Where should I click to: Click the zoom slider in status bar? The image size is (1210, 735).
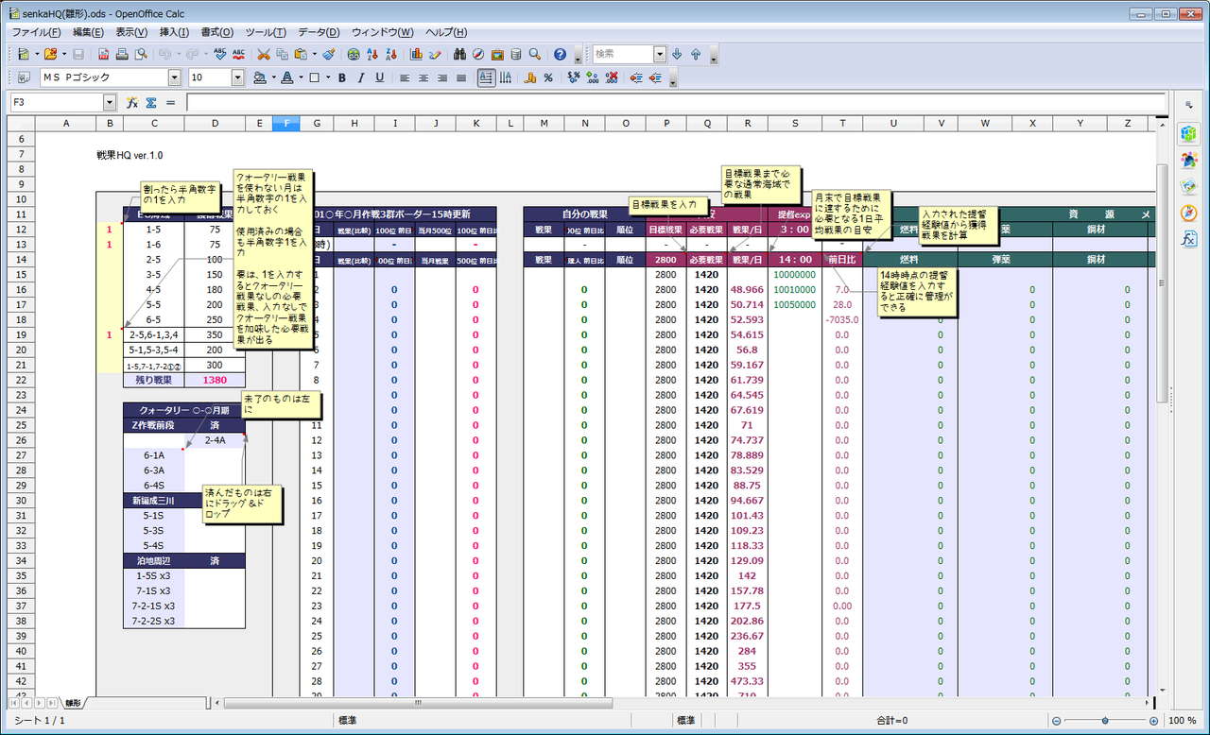1104,721
